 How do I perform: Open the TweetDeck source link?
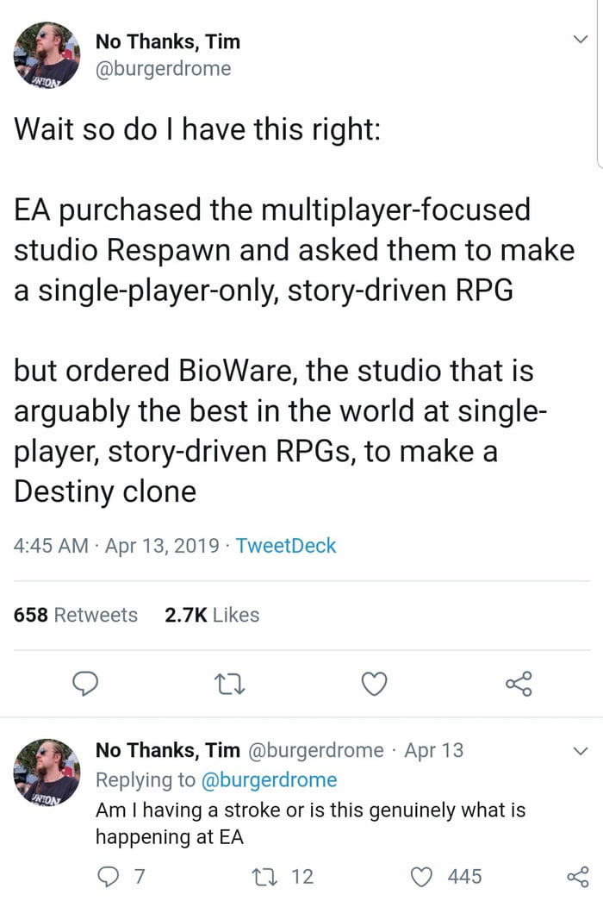click(x=285, y=545)
